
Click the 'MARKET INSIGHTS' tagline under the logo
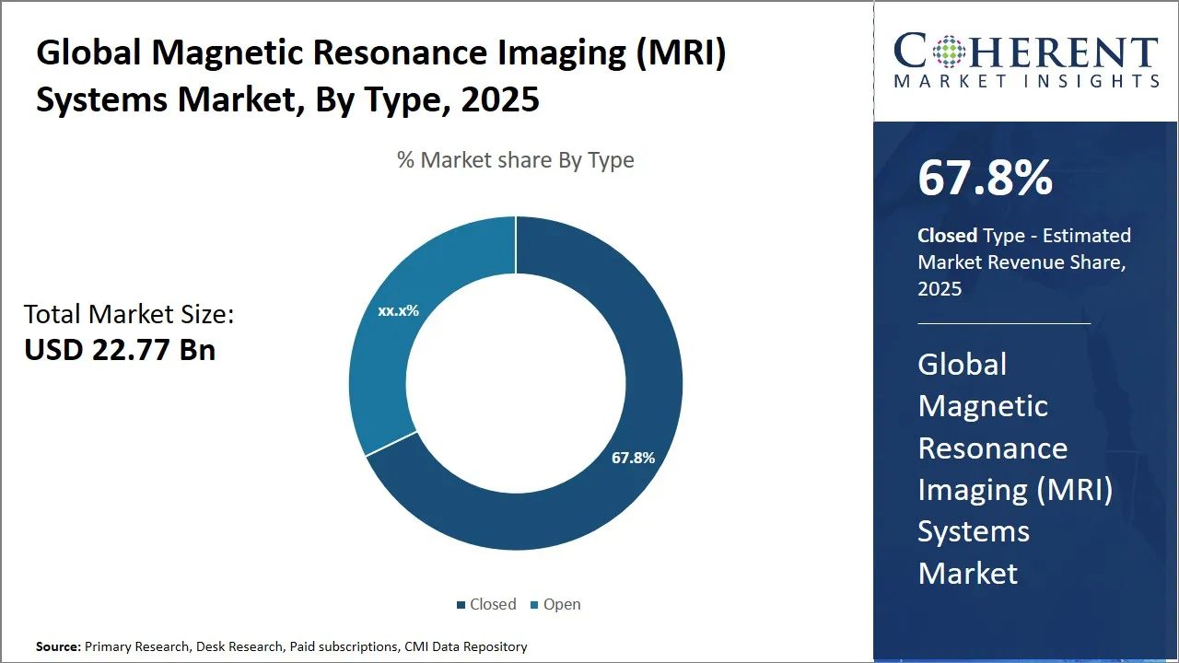click(x=1026, y=81)
